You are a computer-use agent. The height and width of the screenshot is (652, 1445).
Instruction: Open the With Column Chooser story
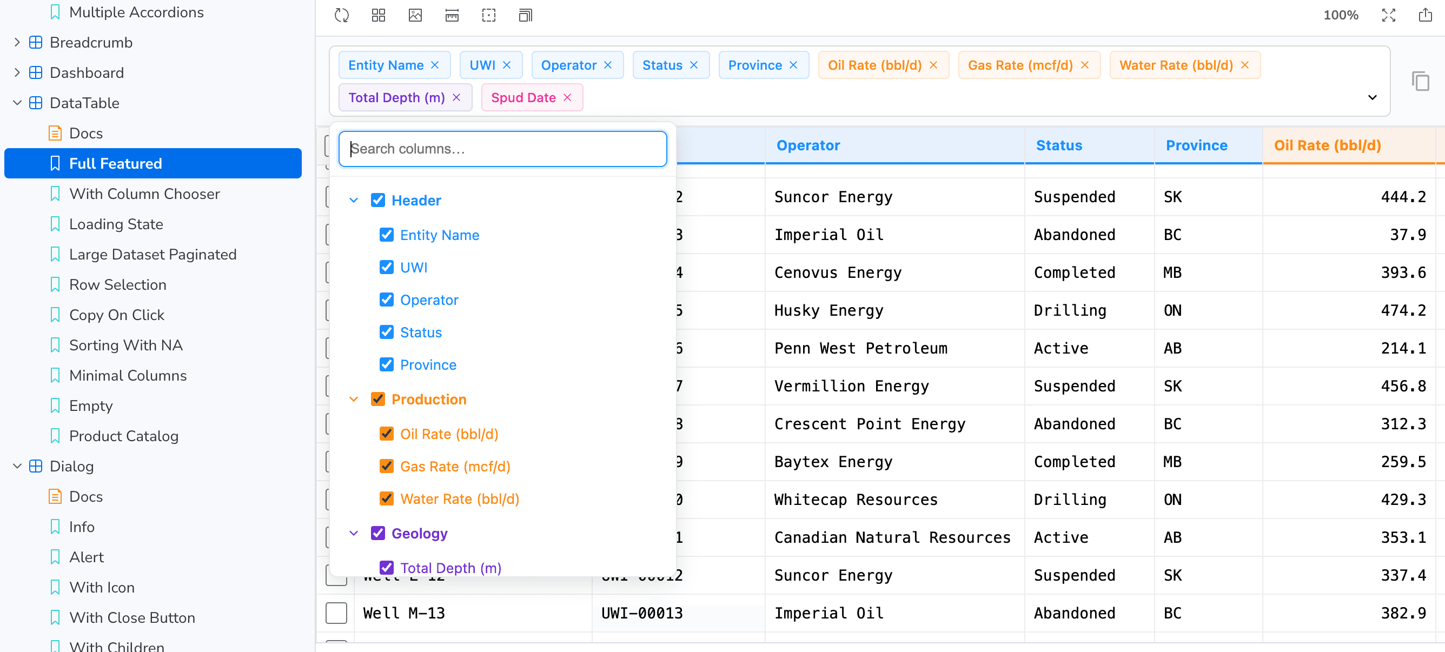point(144,194)
